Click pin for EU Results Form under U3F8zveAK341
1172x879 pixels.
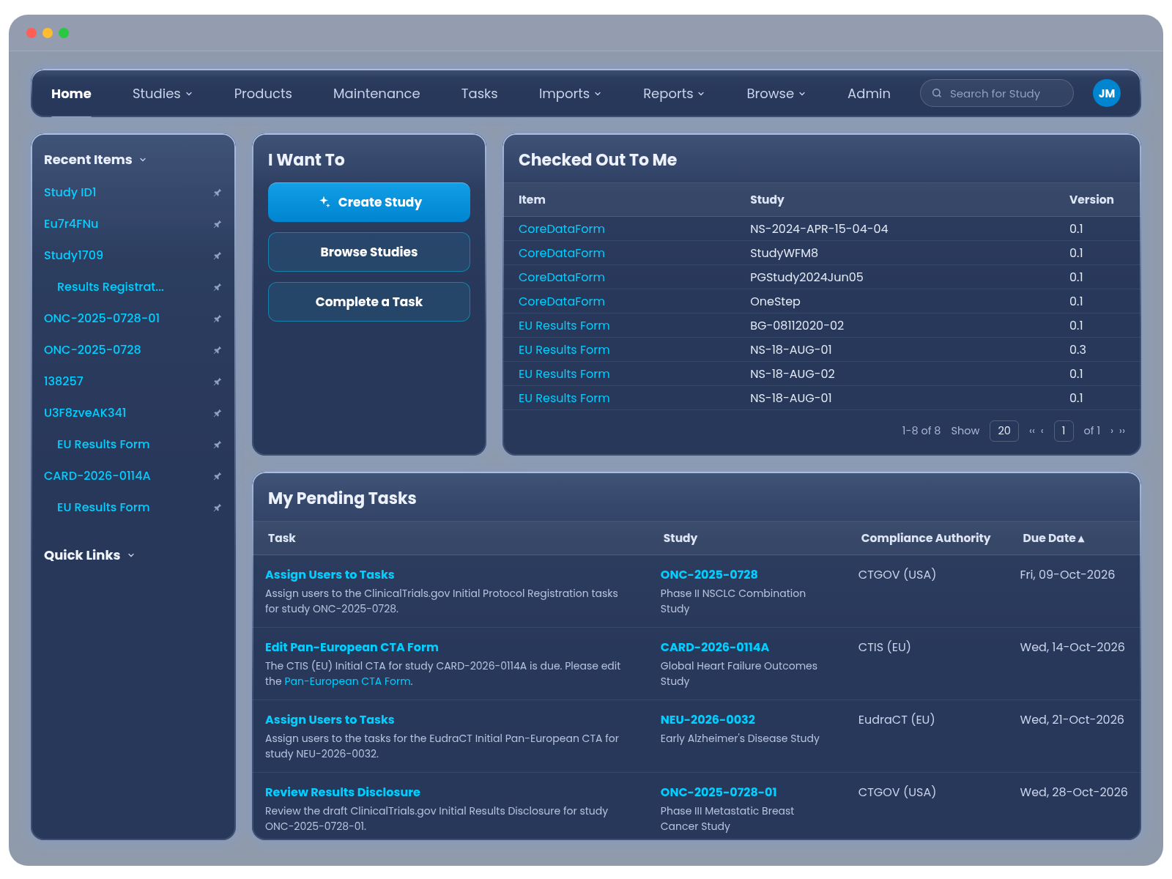[x=217, y=445]
